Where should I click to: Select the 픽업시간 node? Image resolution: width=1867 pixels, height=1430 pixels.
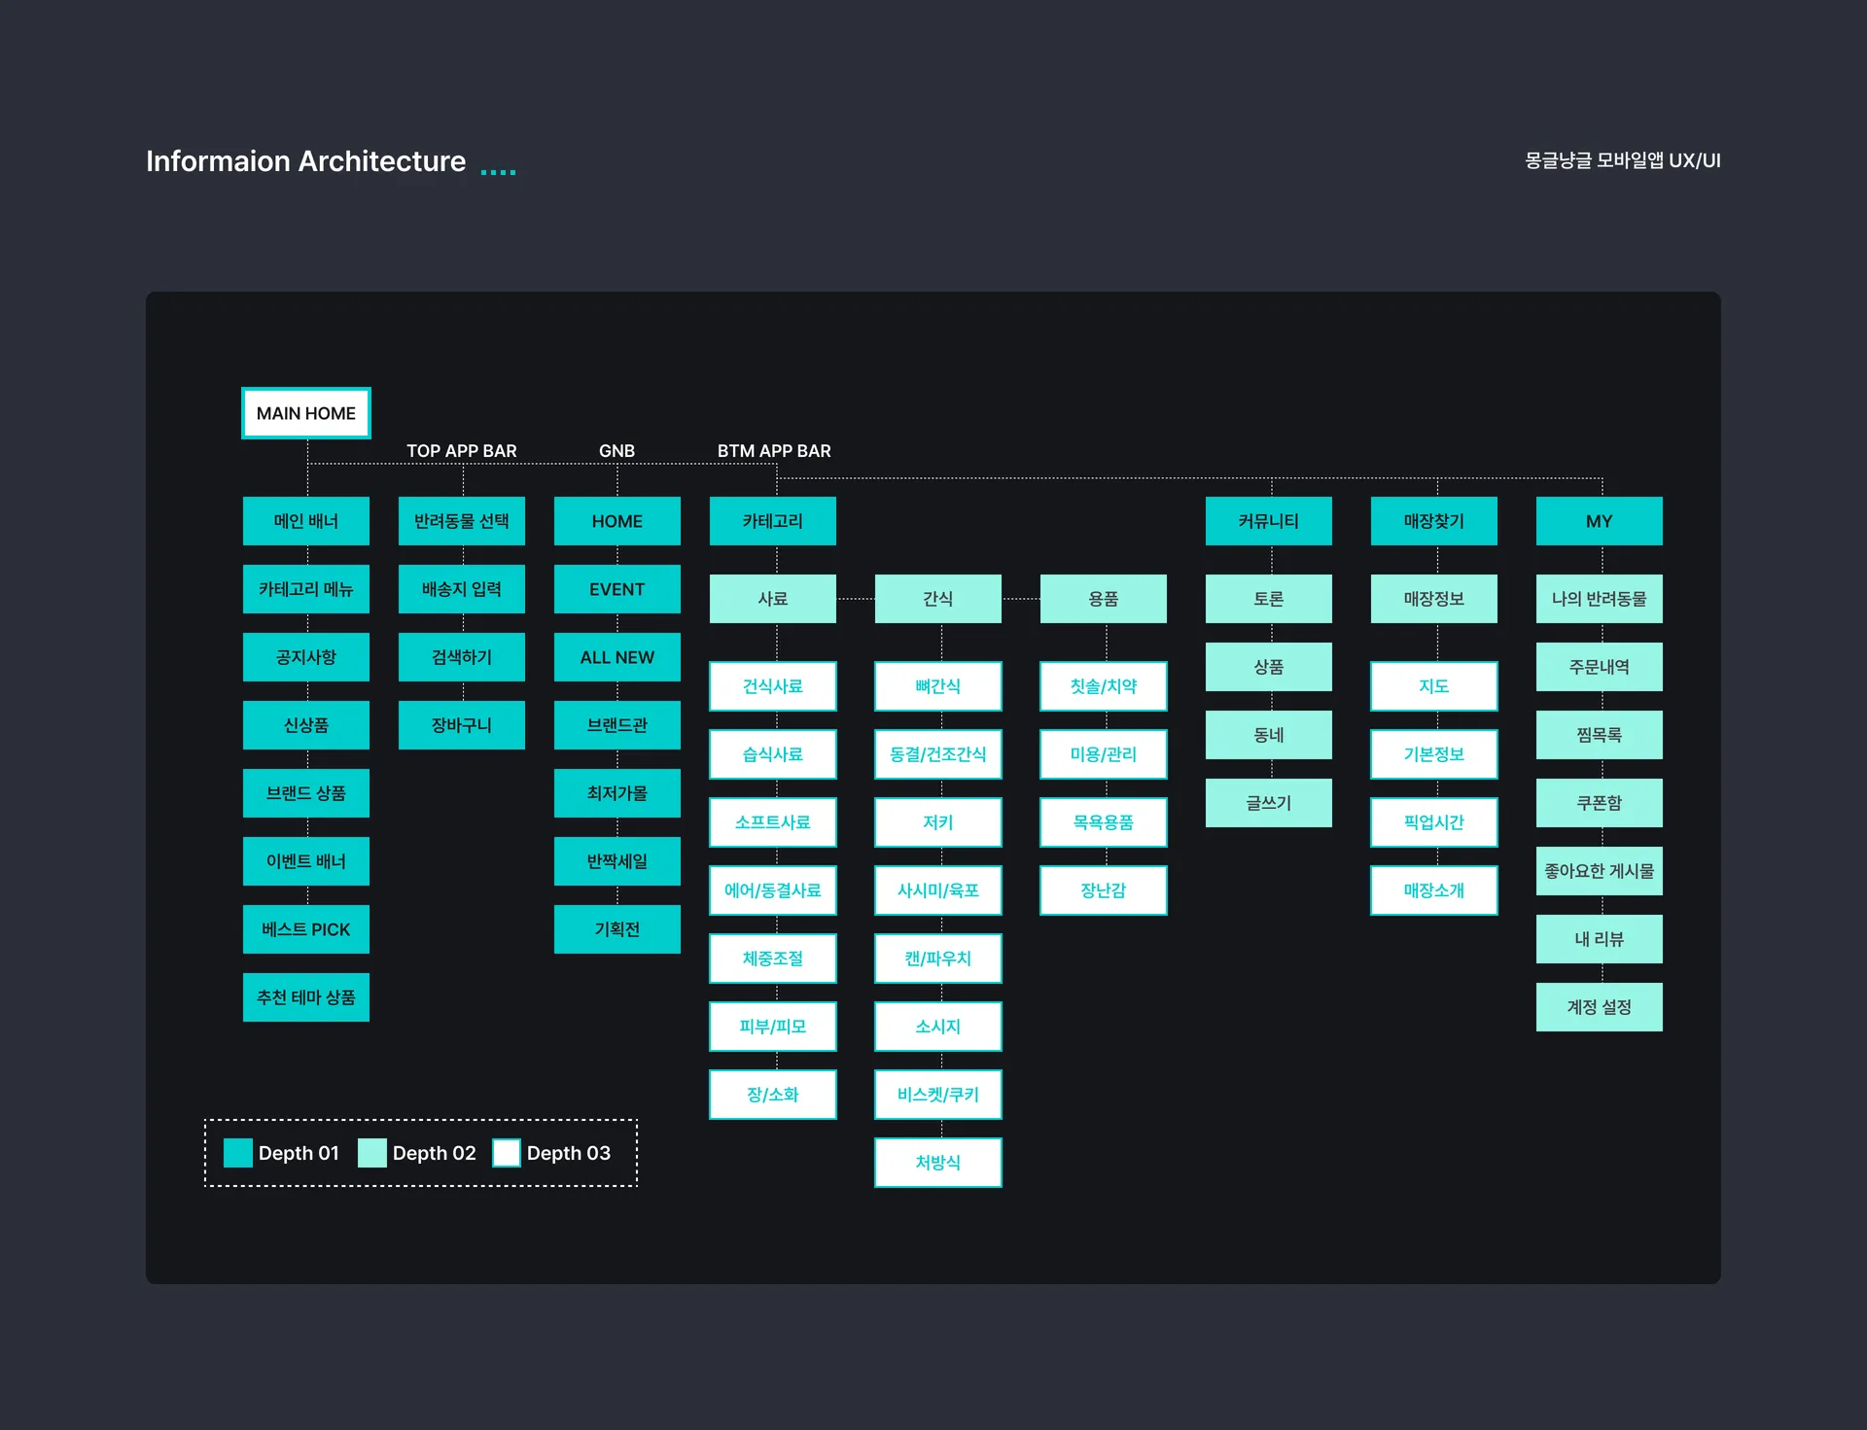(x=1434, y=822)
